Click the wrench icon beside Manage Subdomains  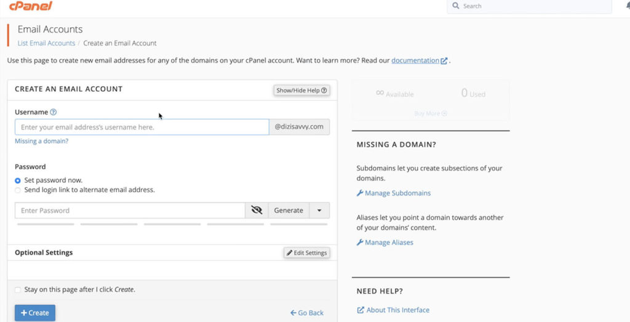click(360, 193)
